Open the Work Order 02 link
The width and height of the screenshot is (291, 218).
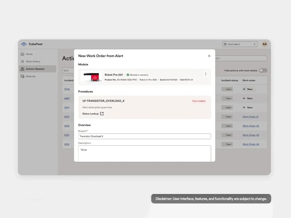(x=251, y=126)
